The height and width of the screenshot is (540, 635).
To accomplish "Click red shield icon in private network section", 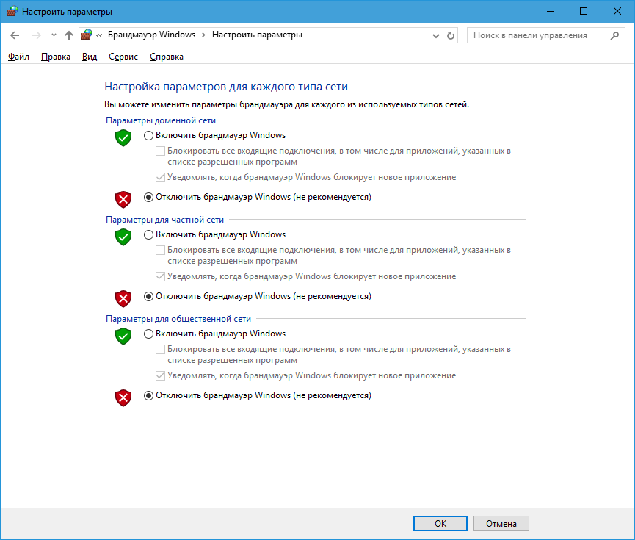I will point(123,298).
